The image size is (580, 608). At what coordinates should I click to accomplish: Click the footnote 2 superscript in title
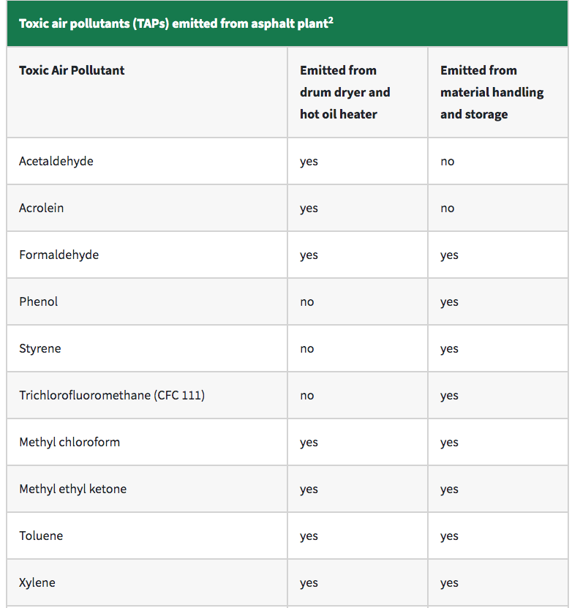331,19
